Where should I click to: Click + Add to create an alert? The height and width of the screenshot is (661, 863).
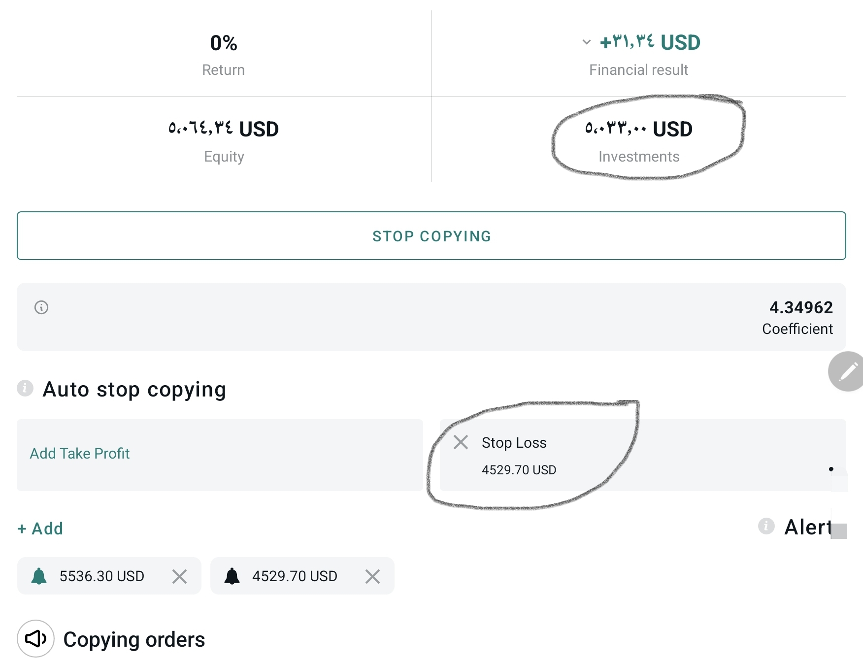(x=40, y=529)
